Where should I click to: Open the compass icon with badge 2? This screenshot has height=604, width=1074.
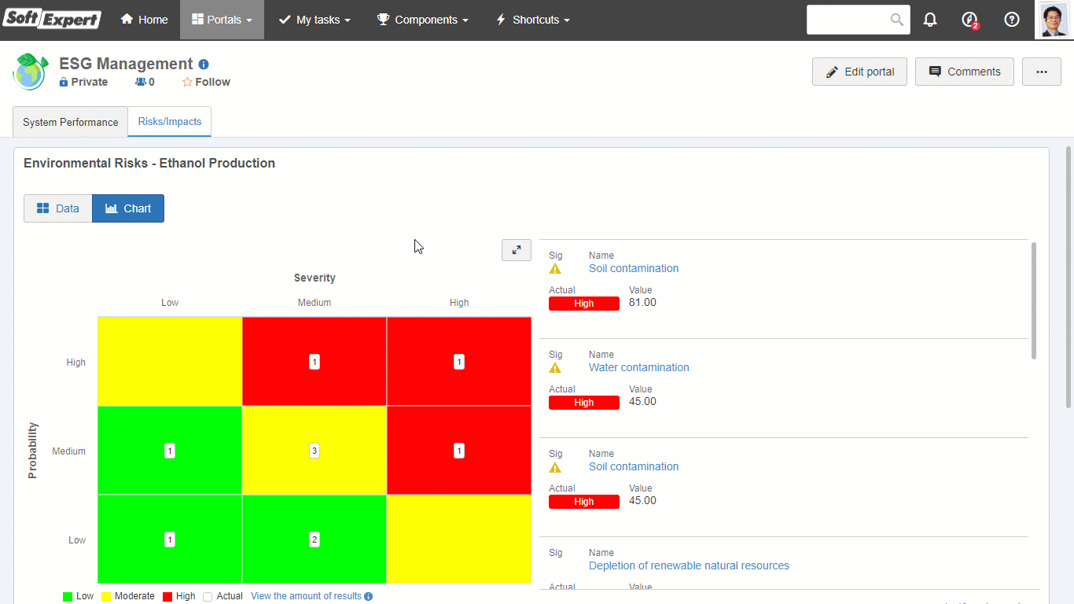(x=970, y=20)
